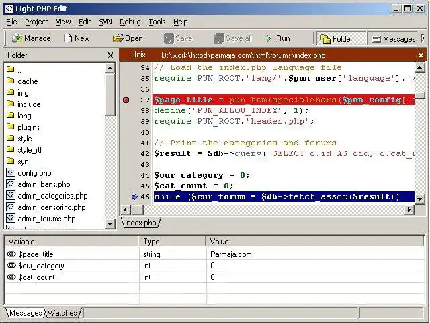Click the watch eye icon for $cur_category

[x=11, y=266]
